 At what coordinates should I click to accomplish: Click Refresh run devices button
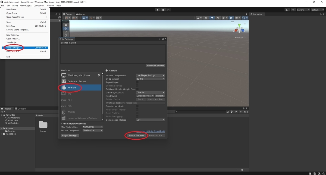160,96
